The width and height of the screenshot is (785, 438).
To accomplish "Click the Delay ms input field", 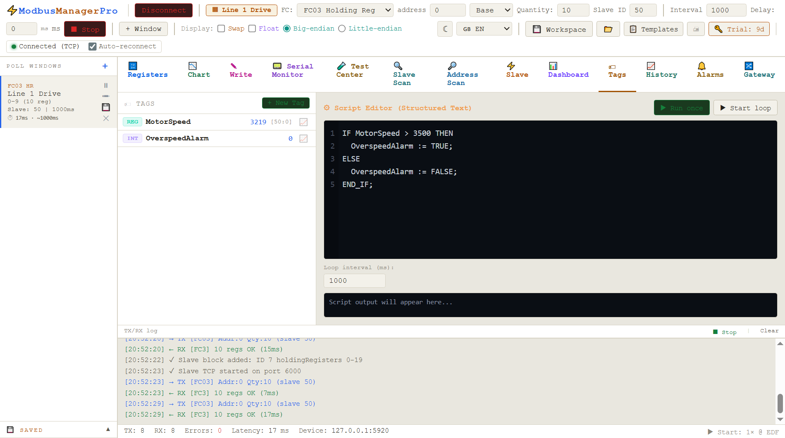I will tap(21, 29).
